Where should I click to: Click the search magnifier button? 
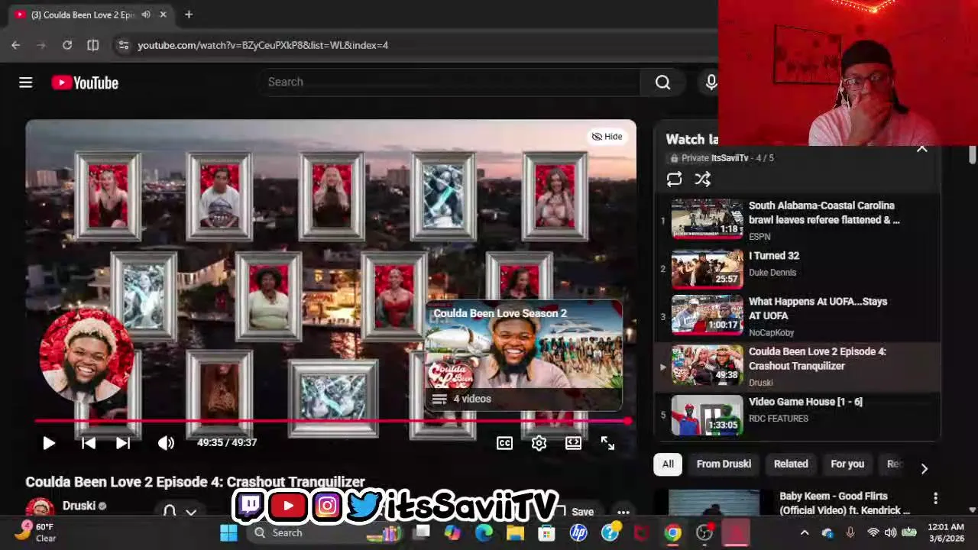pyautogui.click(x=662, y=82)
